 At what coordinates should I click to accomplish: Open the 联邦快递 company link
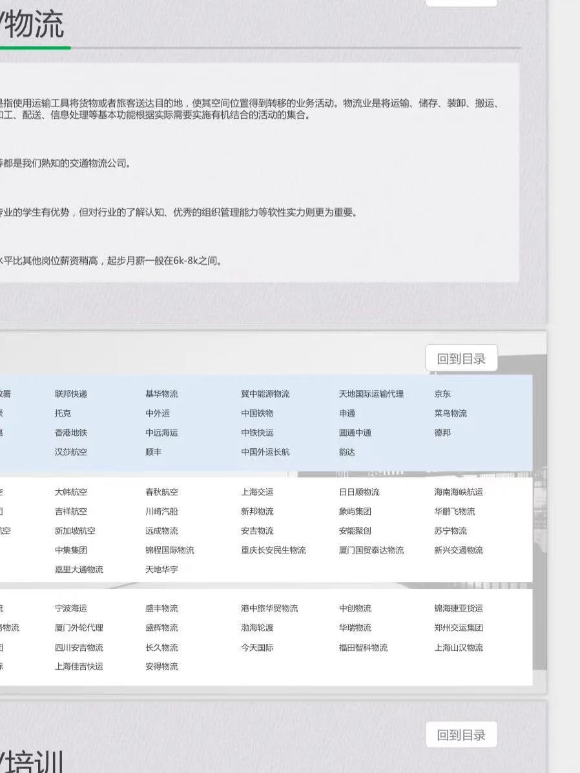tap(71, 393)
